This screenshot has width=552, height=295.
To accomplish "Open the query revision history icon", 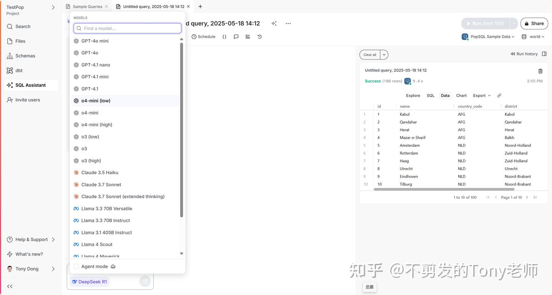I will coord(260,37).
